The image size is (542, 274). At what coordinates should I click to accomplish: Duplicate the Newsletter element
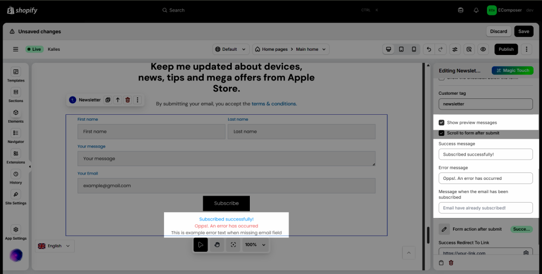coord(107,100)
